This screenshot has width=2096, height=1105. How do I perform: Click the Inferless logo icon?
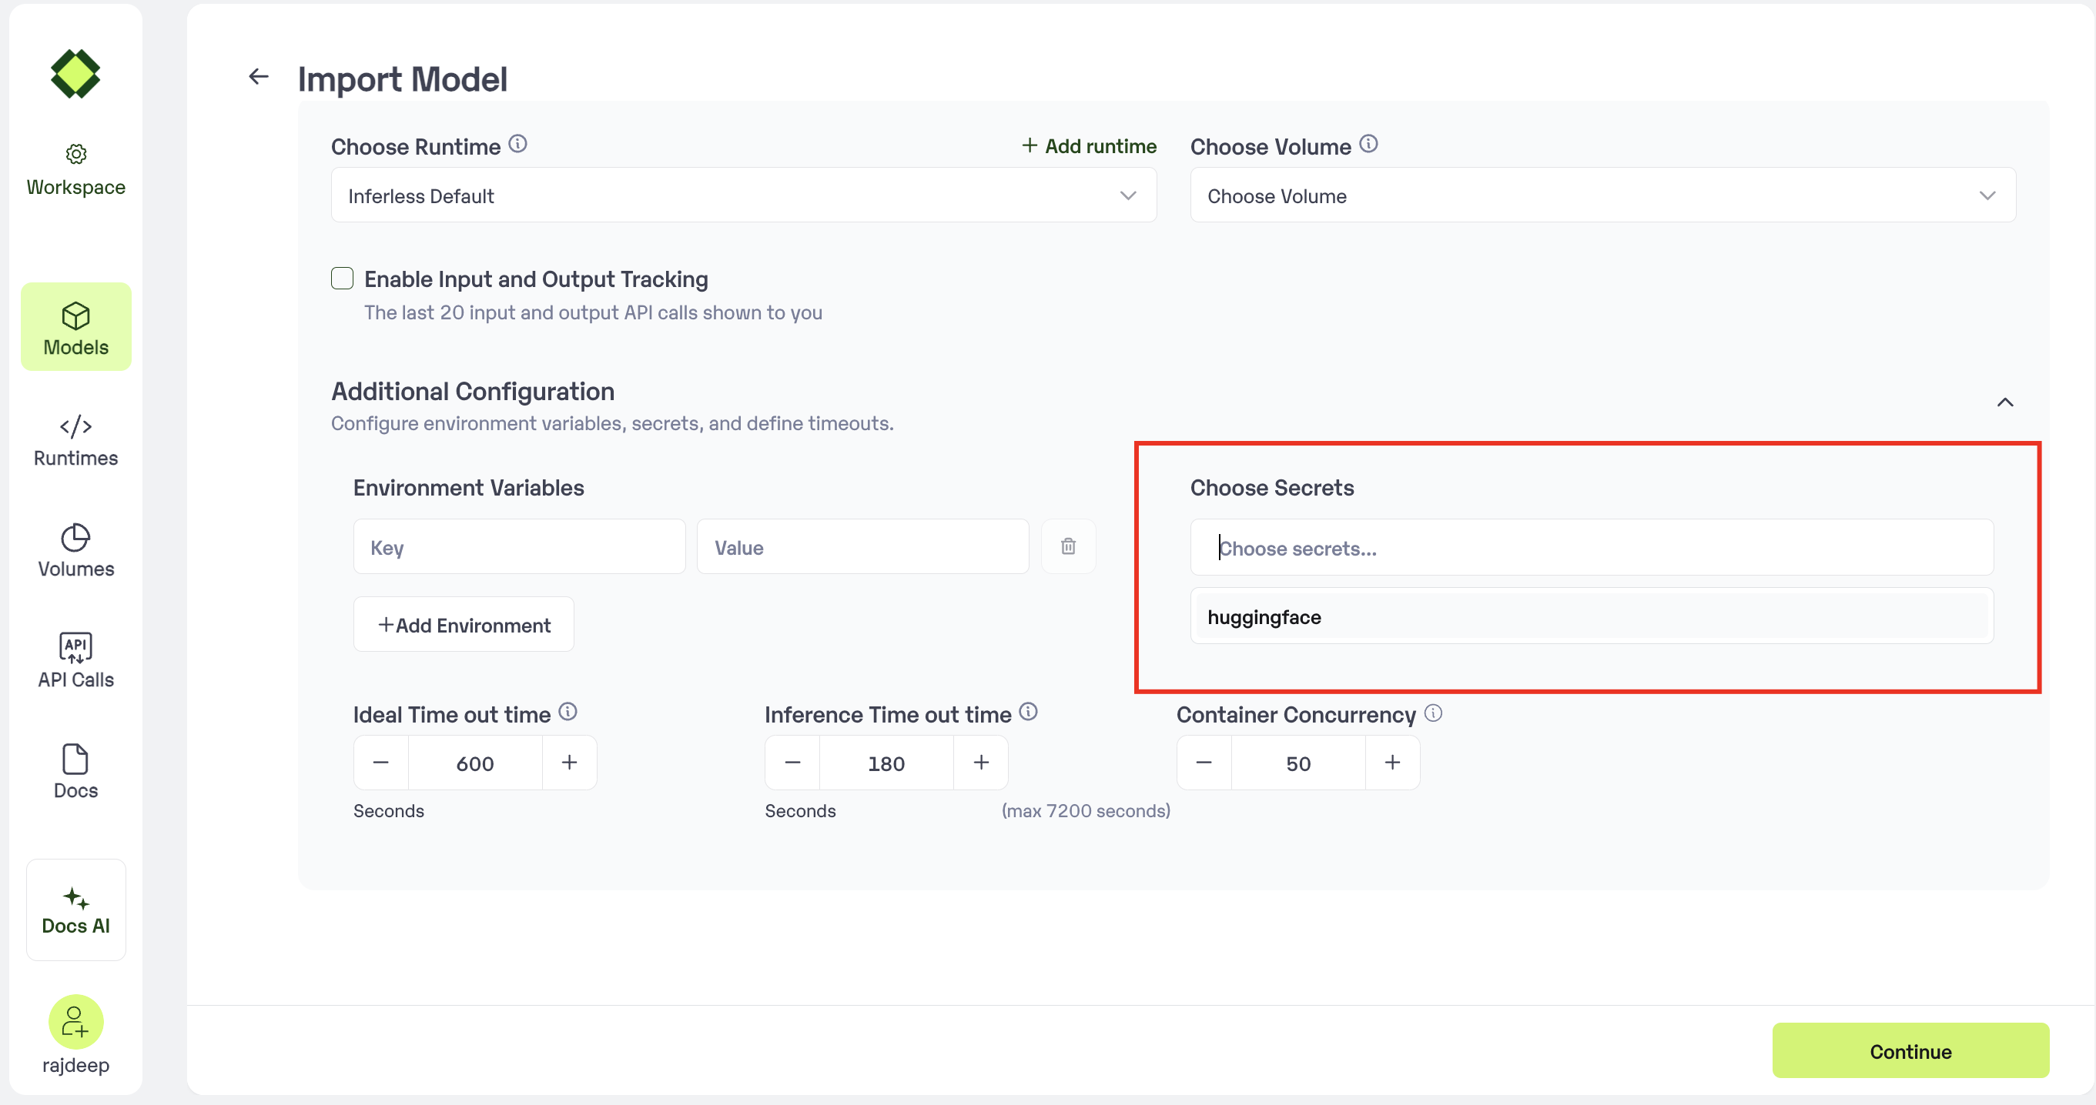tap(75, 74)
